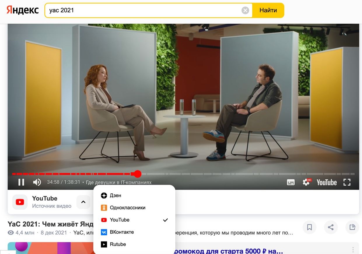Click the ВКонтакте blue icon
The width and height of the screenshot is (362, 254).
coord(104,232)
